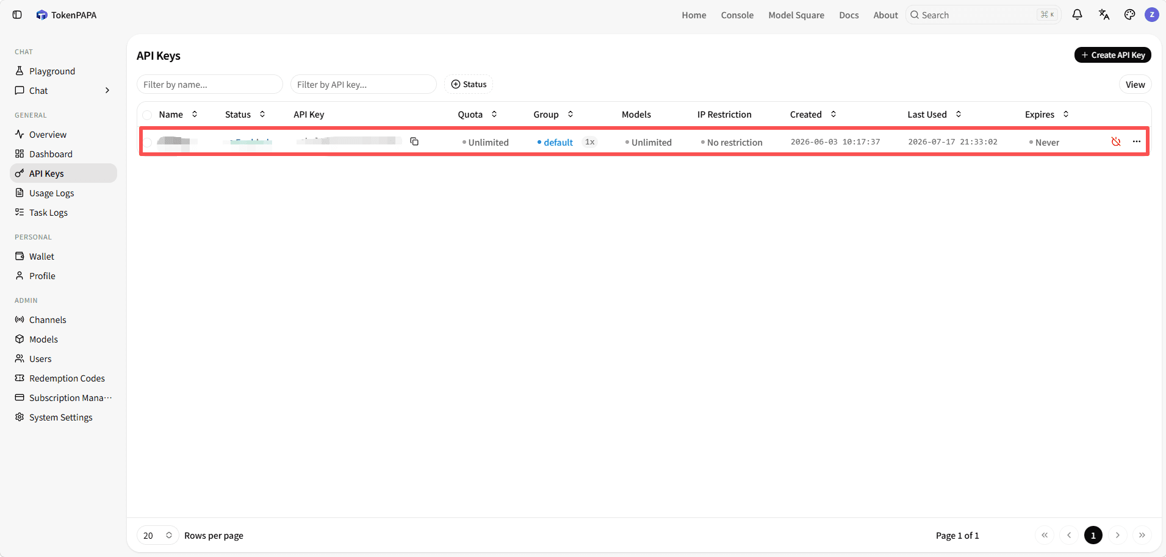Open the user avatar Z menu
Image resolution: width=1166 pixels, height=557 pixels.
(1152, 15)
